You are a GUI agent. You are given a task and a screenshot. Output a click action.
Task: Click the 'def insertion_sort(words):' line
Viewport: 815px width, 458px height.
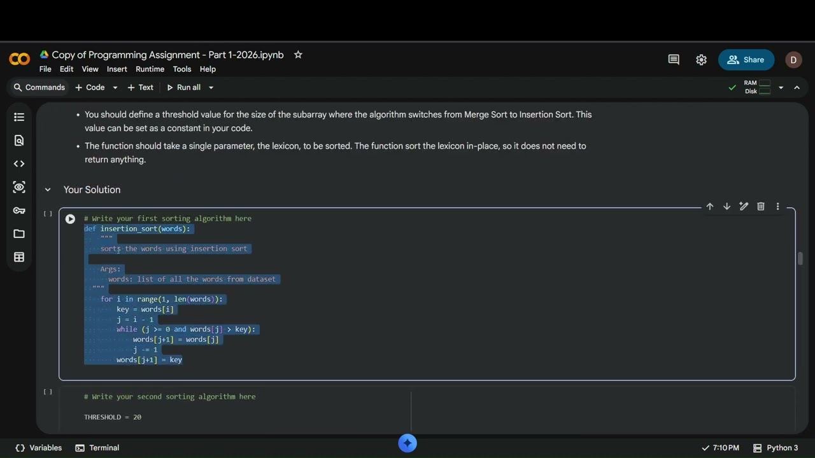[x=137, y=229]
